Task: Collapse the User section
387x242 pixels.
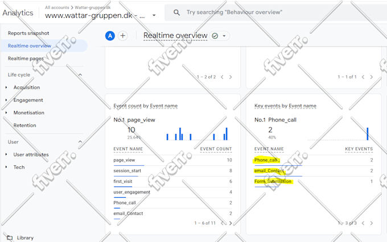Action: pyautogui.click(x=80, y=141)
